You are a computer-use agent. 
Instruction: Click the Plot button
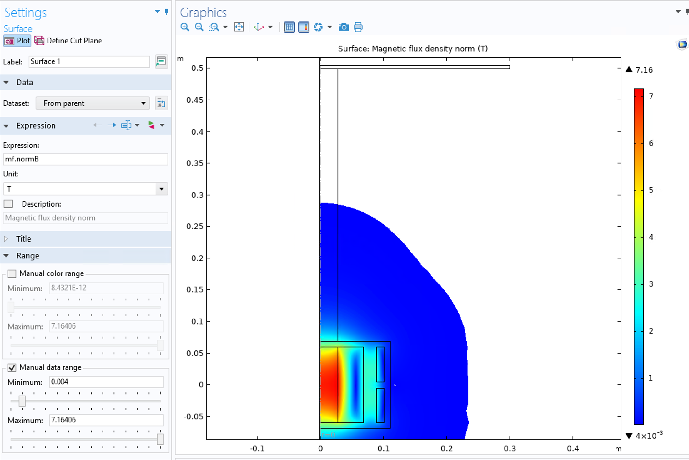click(18, 41)
